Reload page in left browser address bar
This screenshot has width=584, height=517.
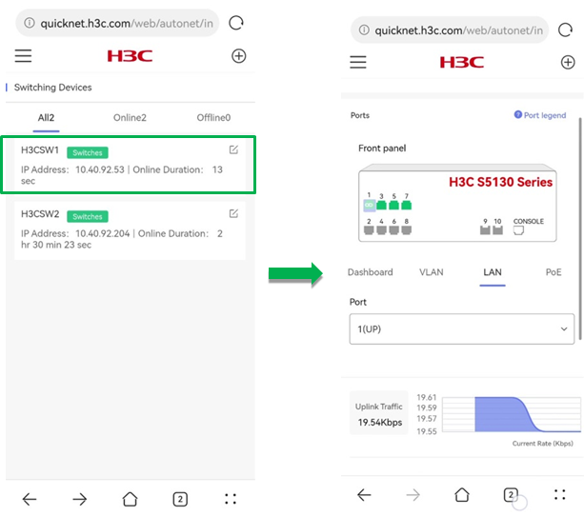point(236,23)
